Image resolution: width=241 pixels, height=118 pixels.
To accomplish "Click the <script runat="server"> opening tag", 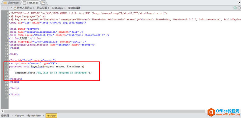I will [33, 63].
